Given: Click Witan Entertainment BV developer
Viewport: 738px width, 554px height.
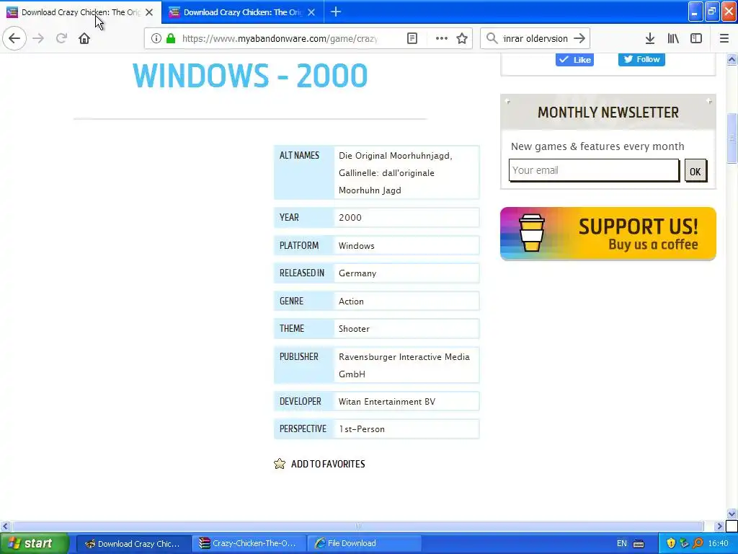Looking at the screenshot, I should pyautogui.click(x=387, y=402).
